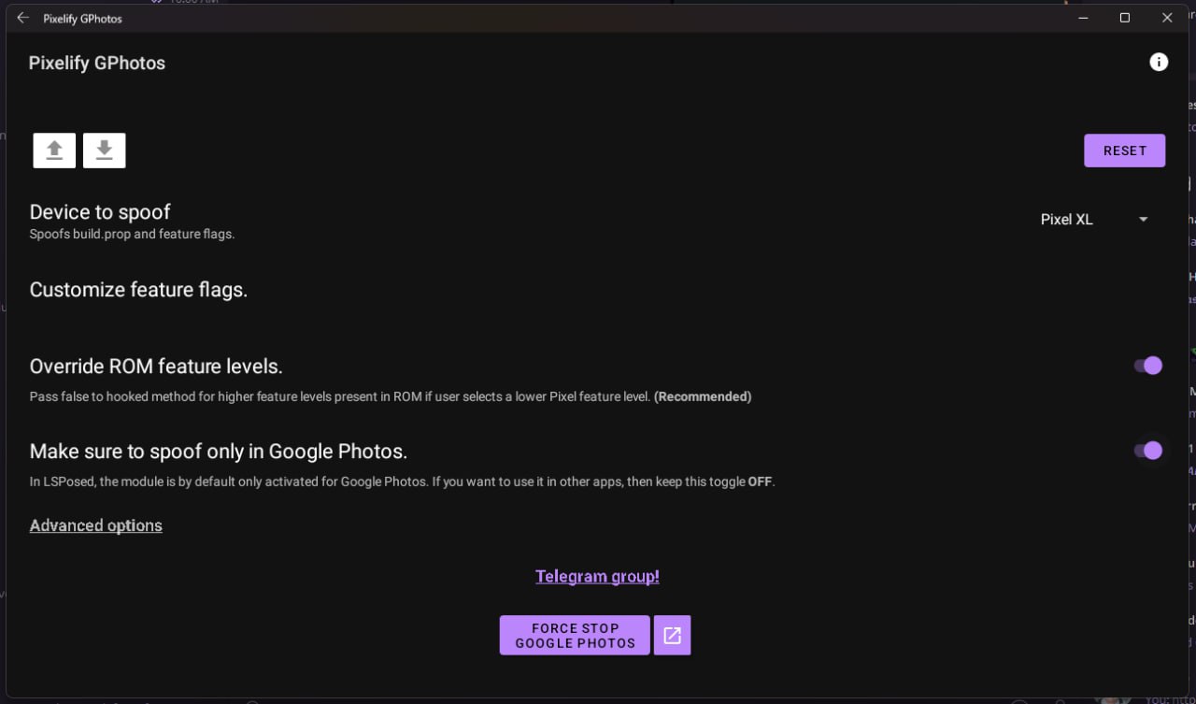Click the Customize feature flags heading
1196x704 pixels.
coord(138,290)
